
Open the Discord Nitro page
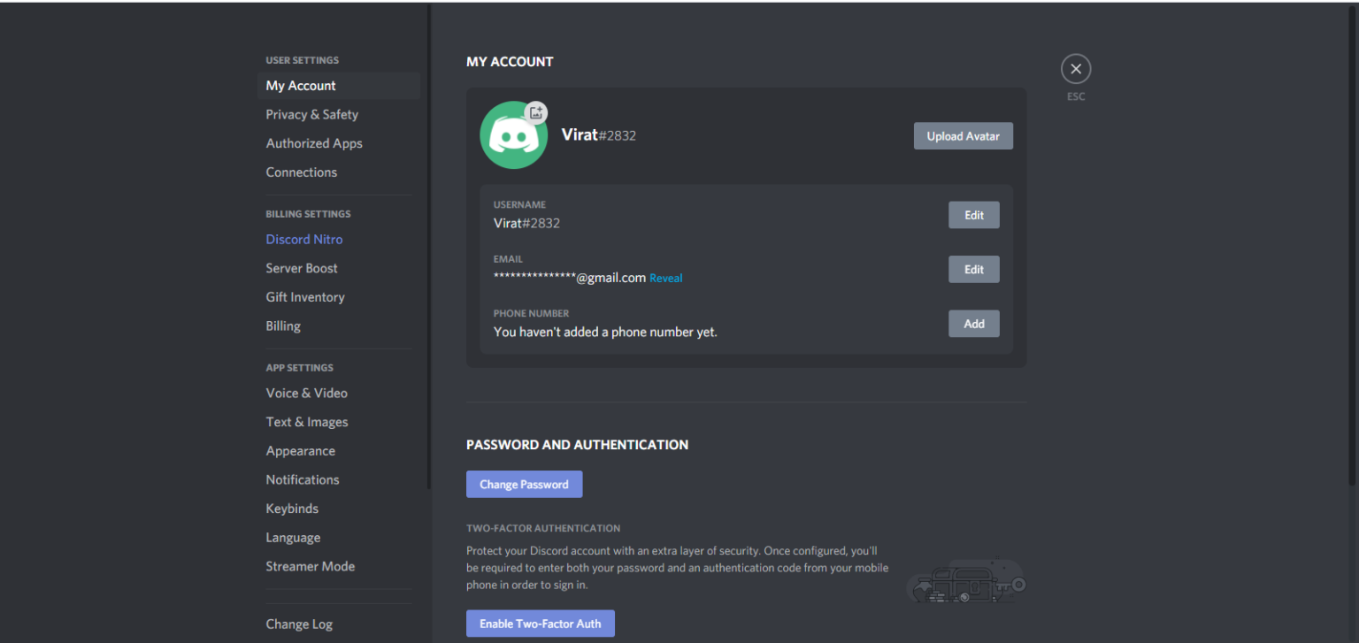[x=303, y=239]
